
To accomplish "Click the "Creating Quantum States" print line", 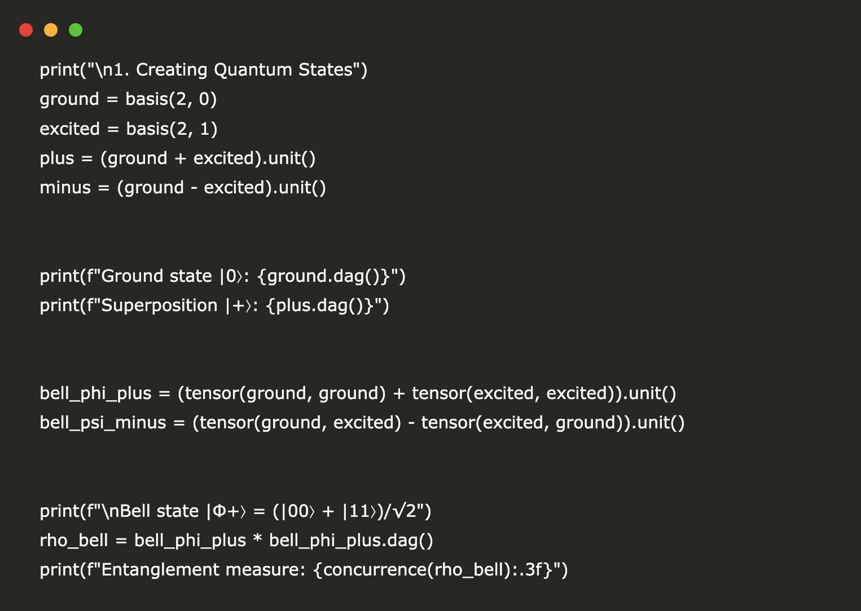I will 203,70.
